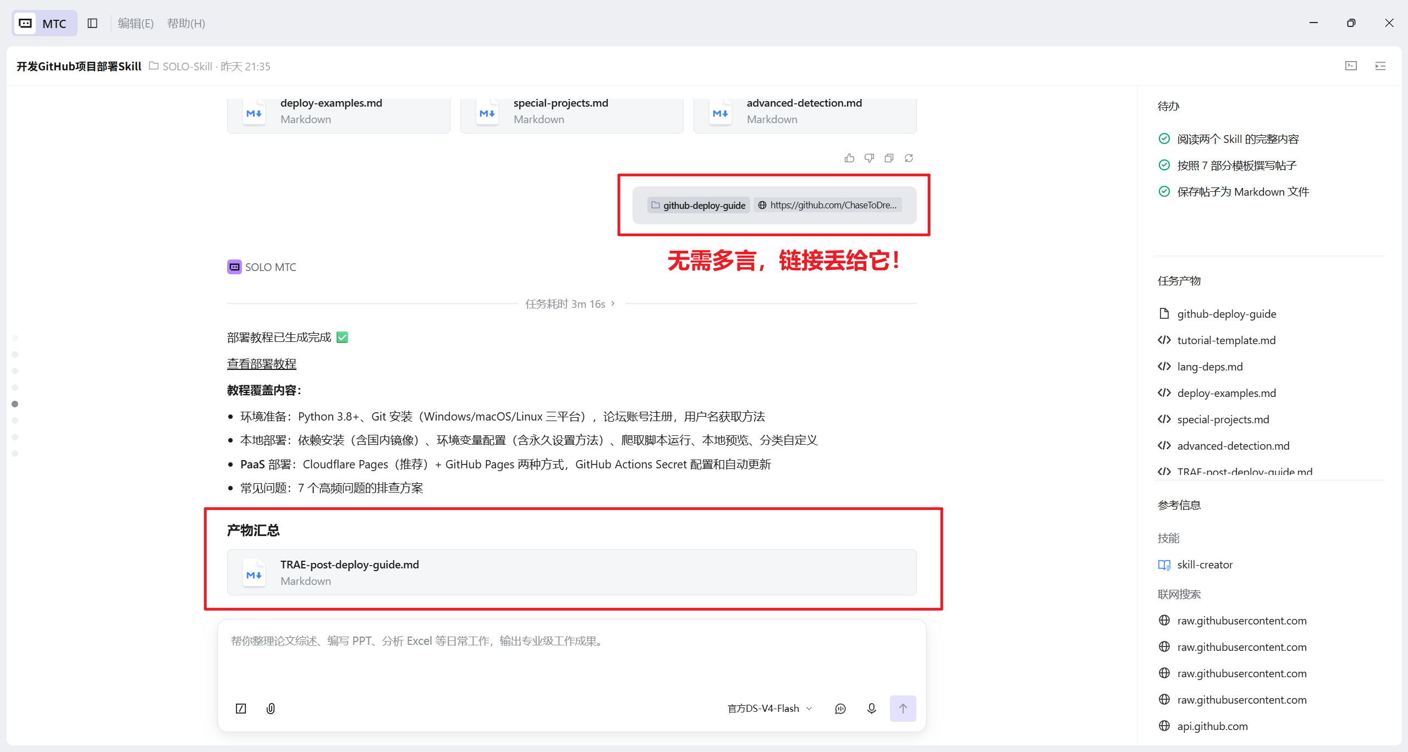Copy the response content
Image resolution: width=1408 pixels, height=752 pixels.
tap(889, 158)
